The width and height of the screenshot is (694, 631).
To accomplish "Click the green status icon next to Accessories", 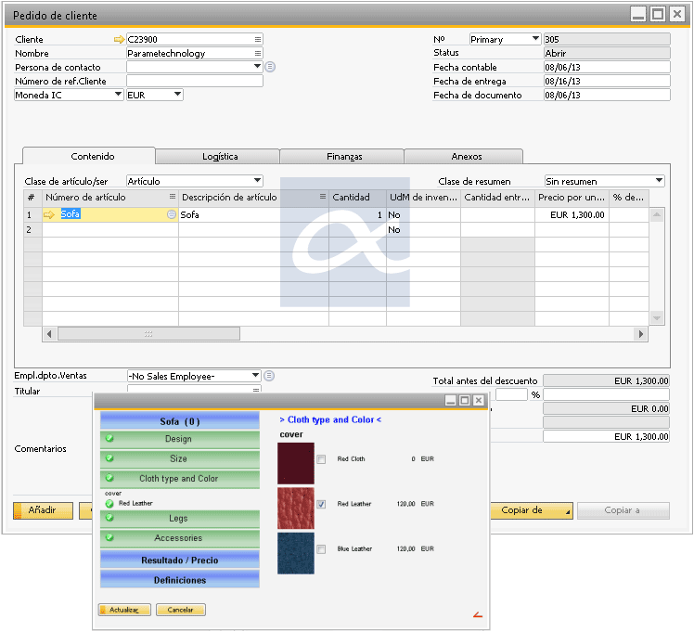I will click(109, 537).
